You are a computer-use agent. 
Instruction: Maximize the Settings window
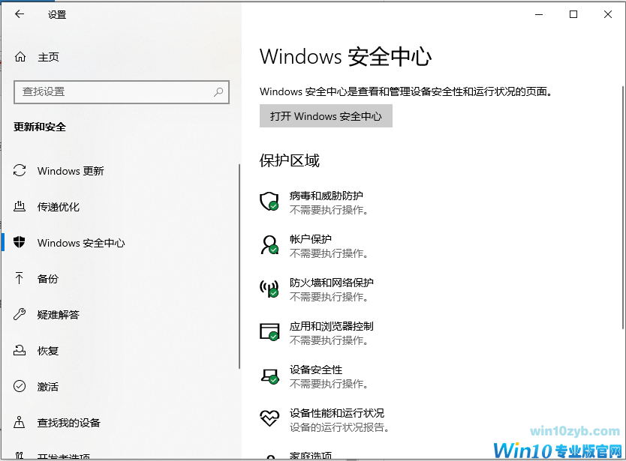pyautogui.click(x=573, y=14)
